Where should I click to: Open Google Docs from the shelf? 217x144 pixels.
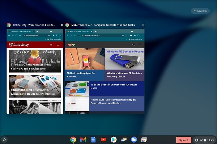coord(93,140)
